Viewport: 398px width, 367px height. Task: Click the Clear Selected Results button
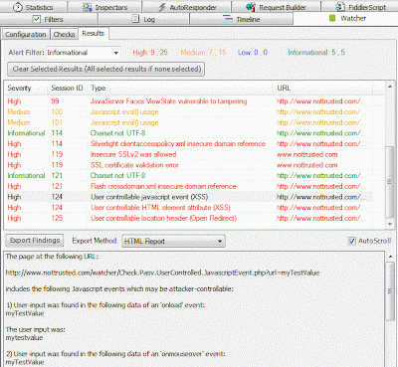point(106,69)
